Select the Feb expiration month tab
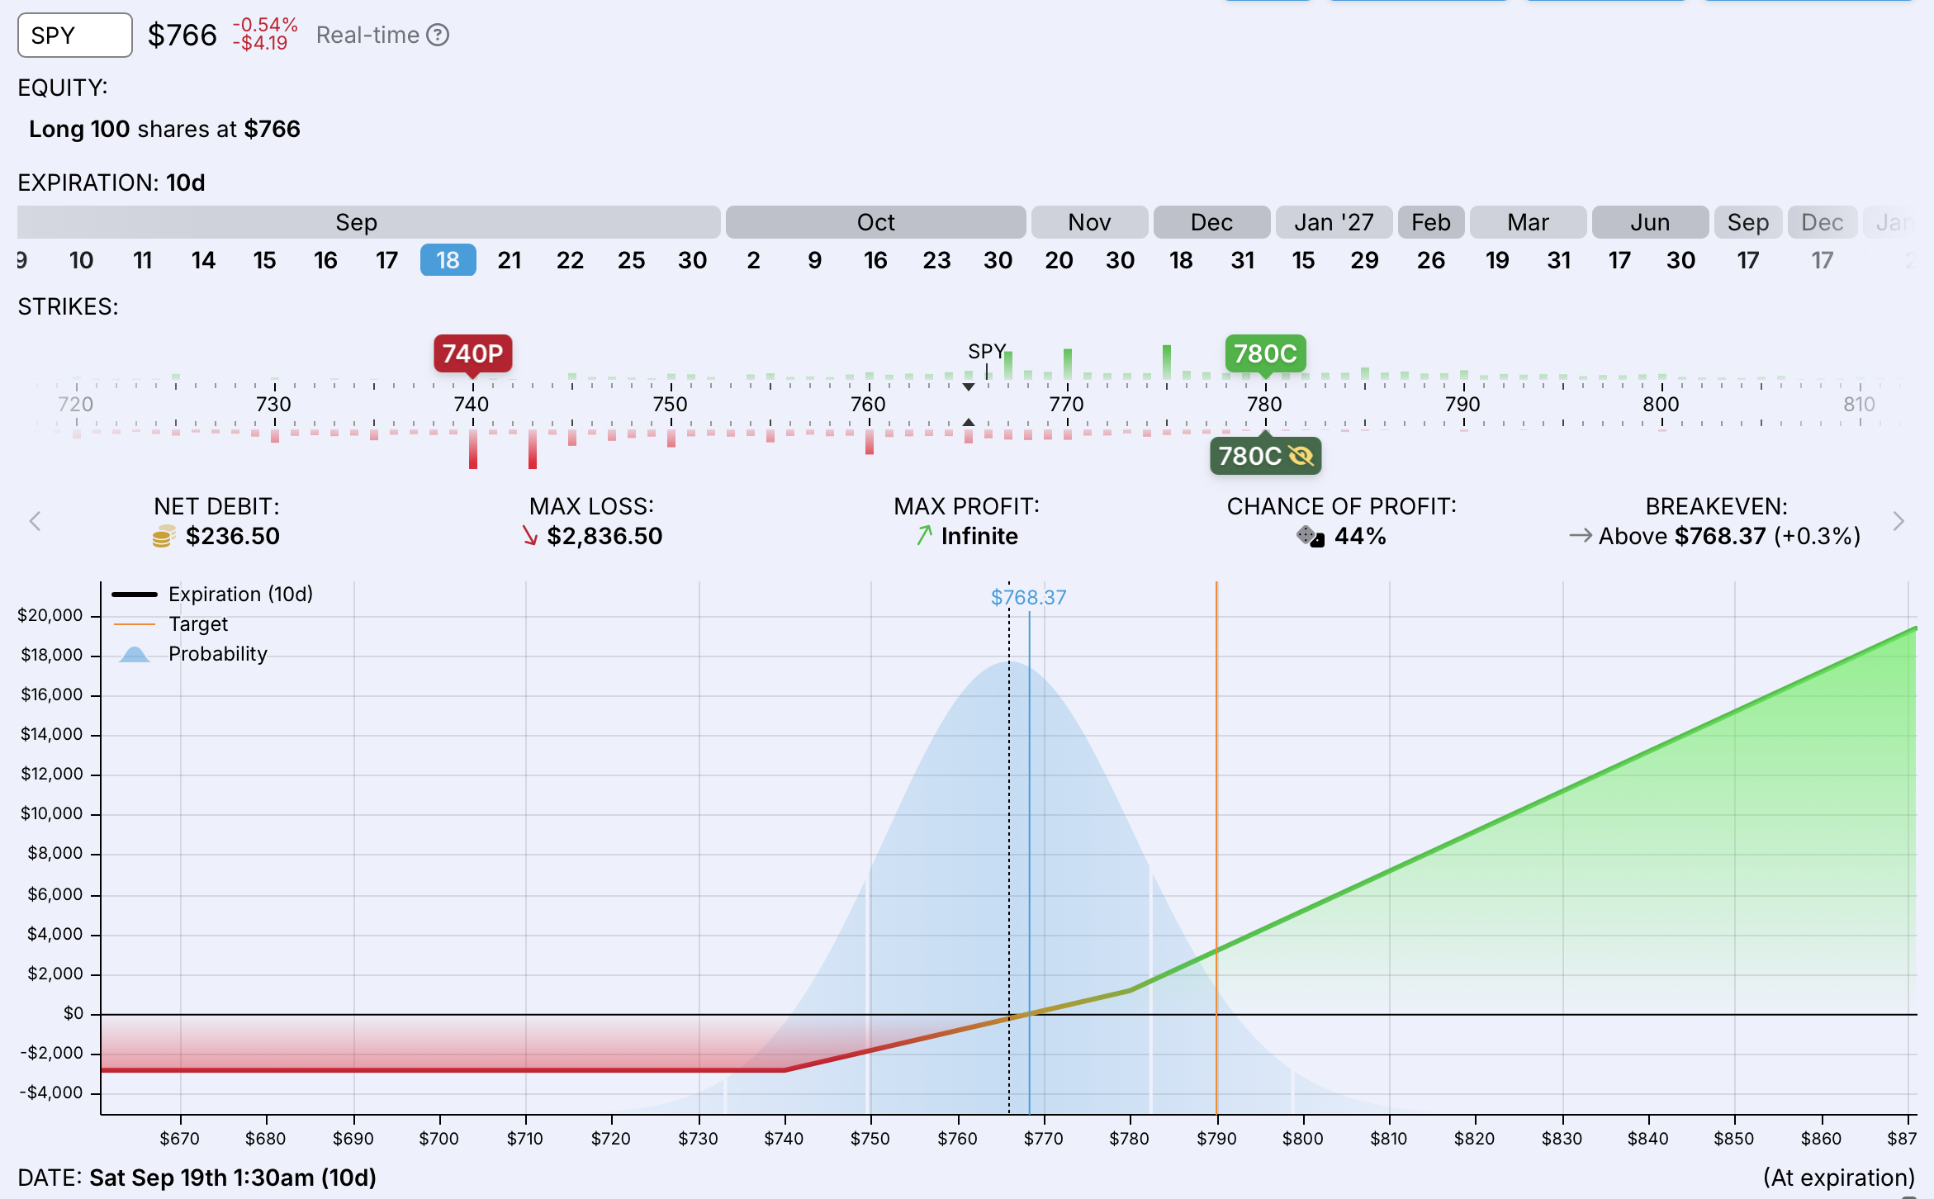 pyautogui.click(x=1431, y=222)
